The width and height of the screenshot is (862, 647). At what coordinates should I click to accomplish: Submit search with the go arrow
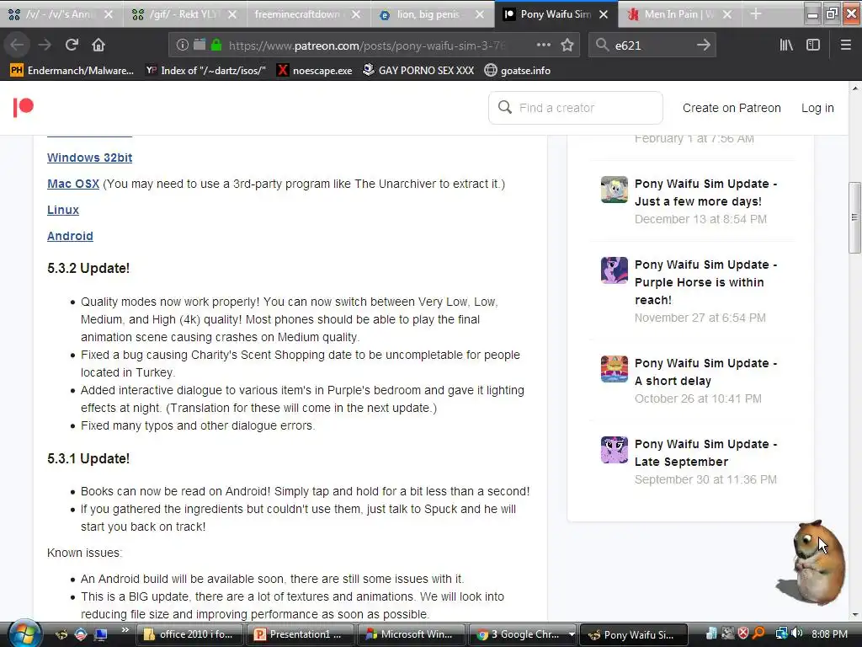(x=703, y=45)
